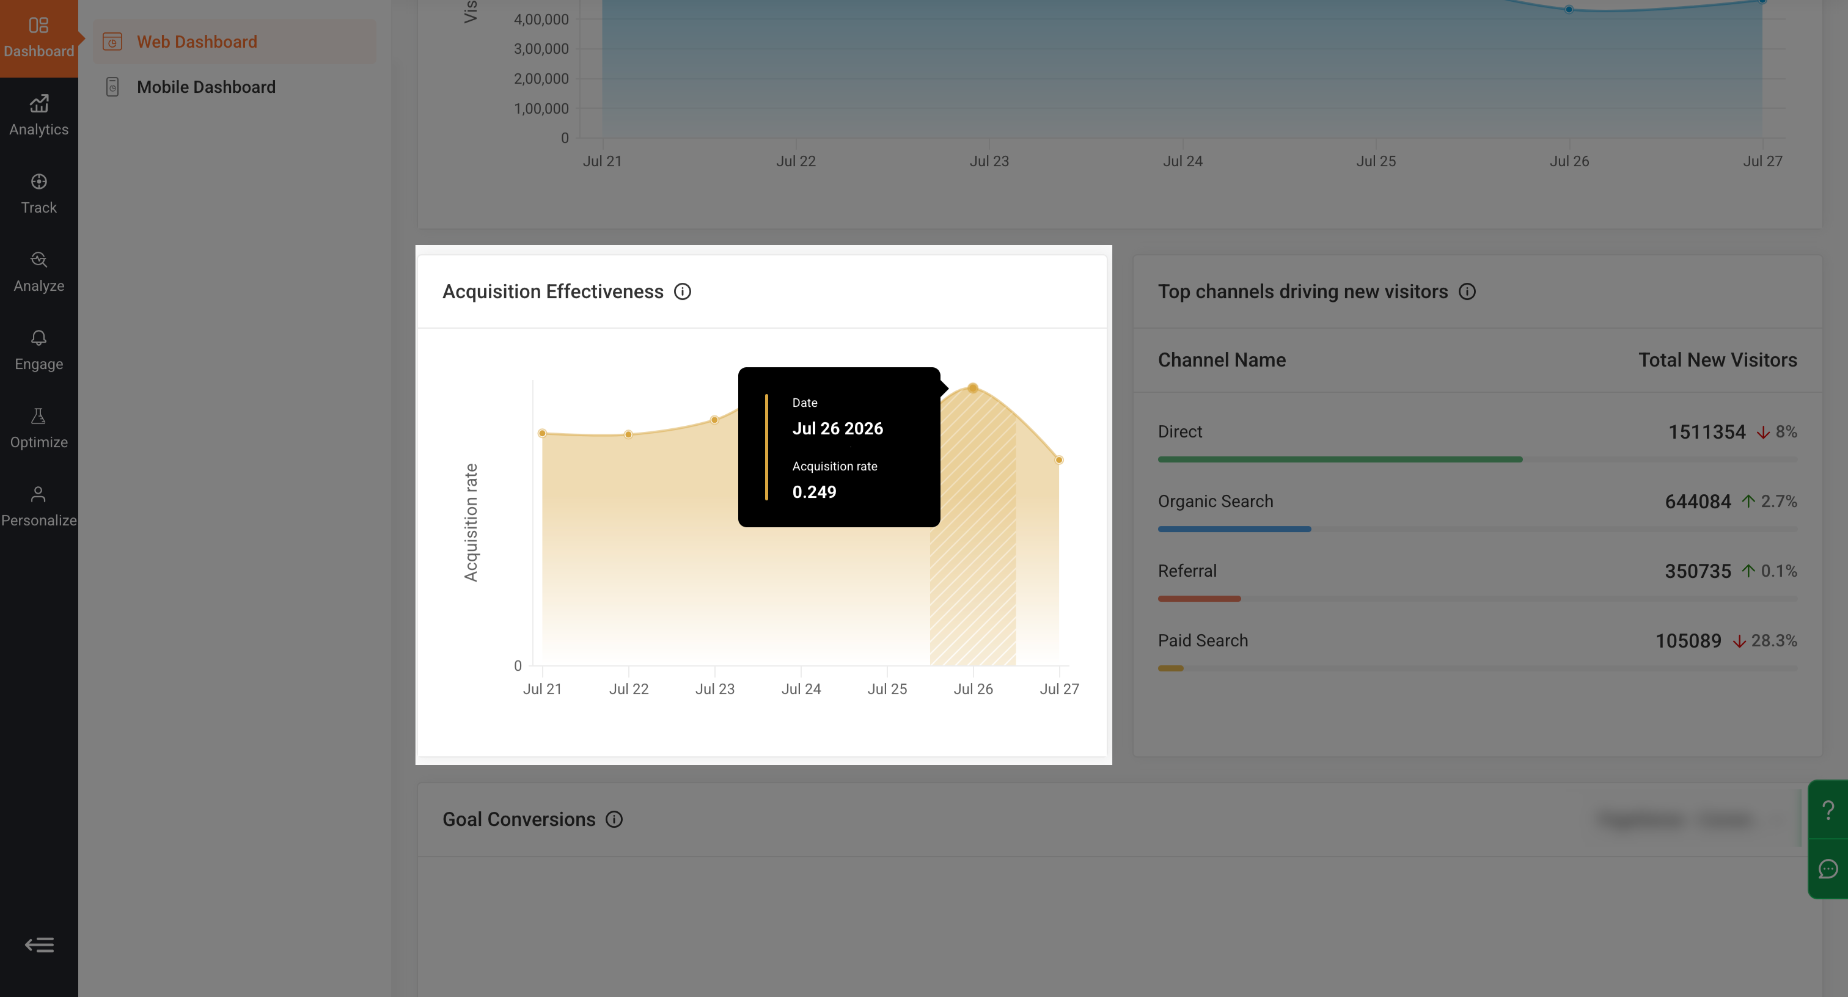The width and height of the screenshot is (1848, 997).
Task: Click the 0.249 acquisition rate tooltip value
Action: 814,492
